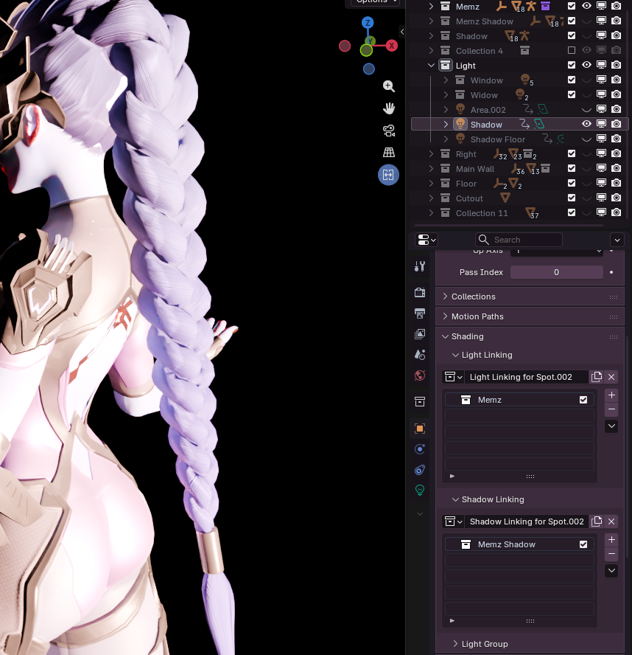Click the Pass Index animate dot

click(x=611, y=272)
